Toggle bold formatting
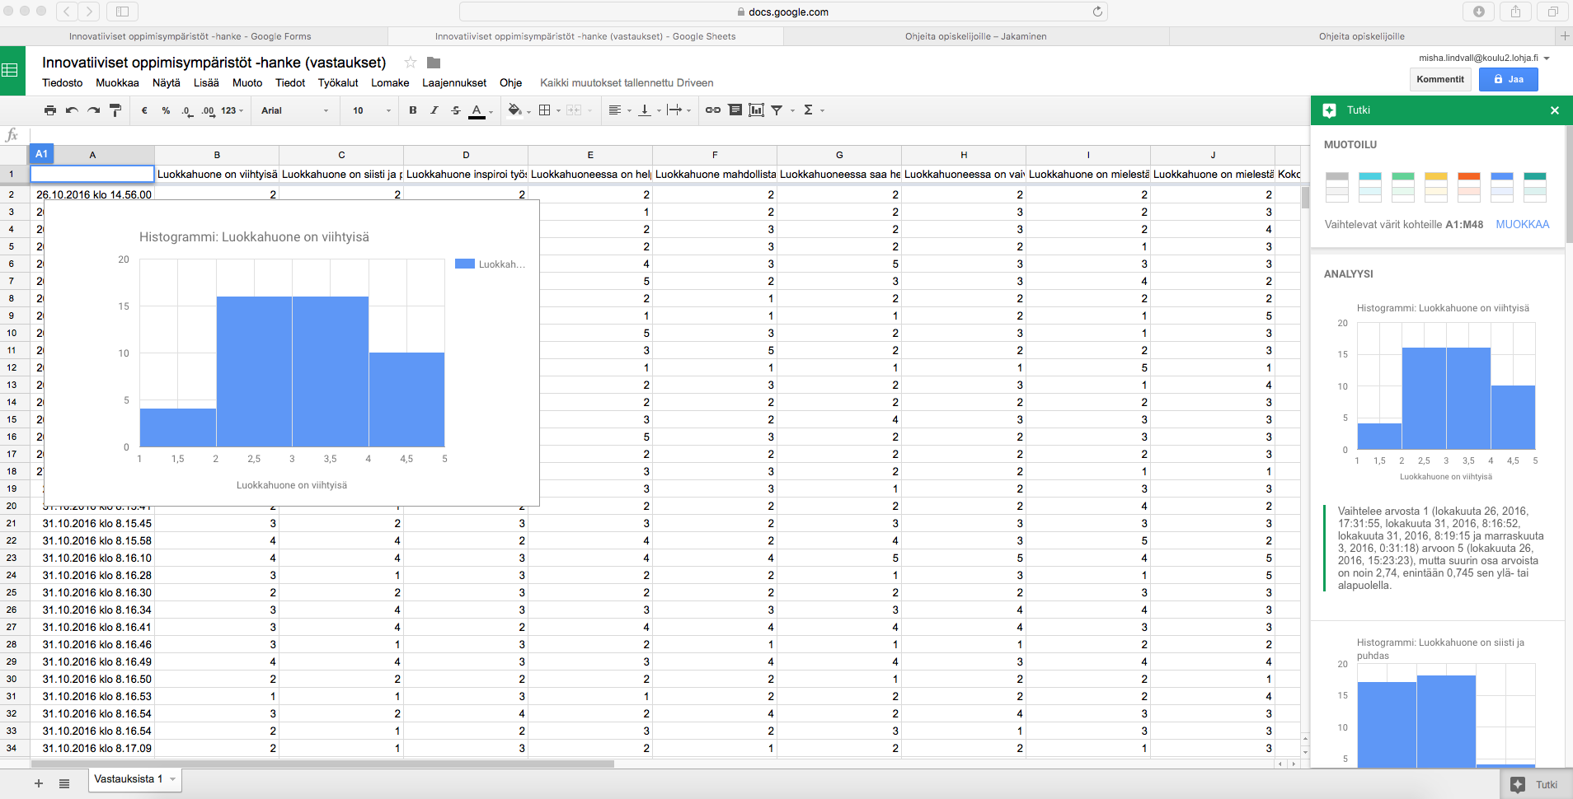1573x799 pixels. tap(413, 110)
